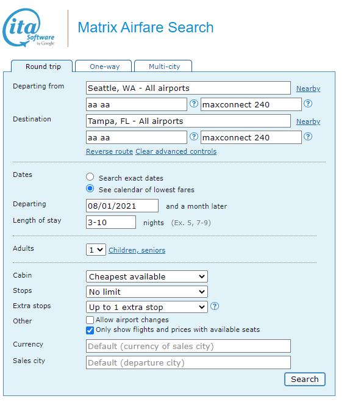Click the Search button

[x=305, y=379]
